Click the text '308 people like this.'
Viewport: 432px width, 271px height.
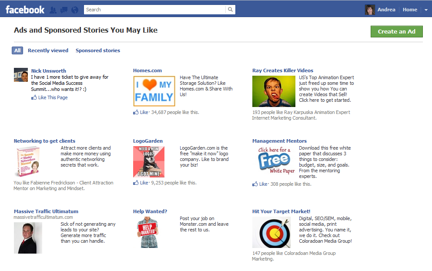pos(291,184)
